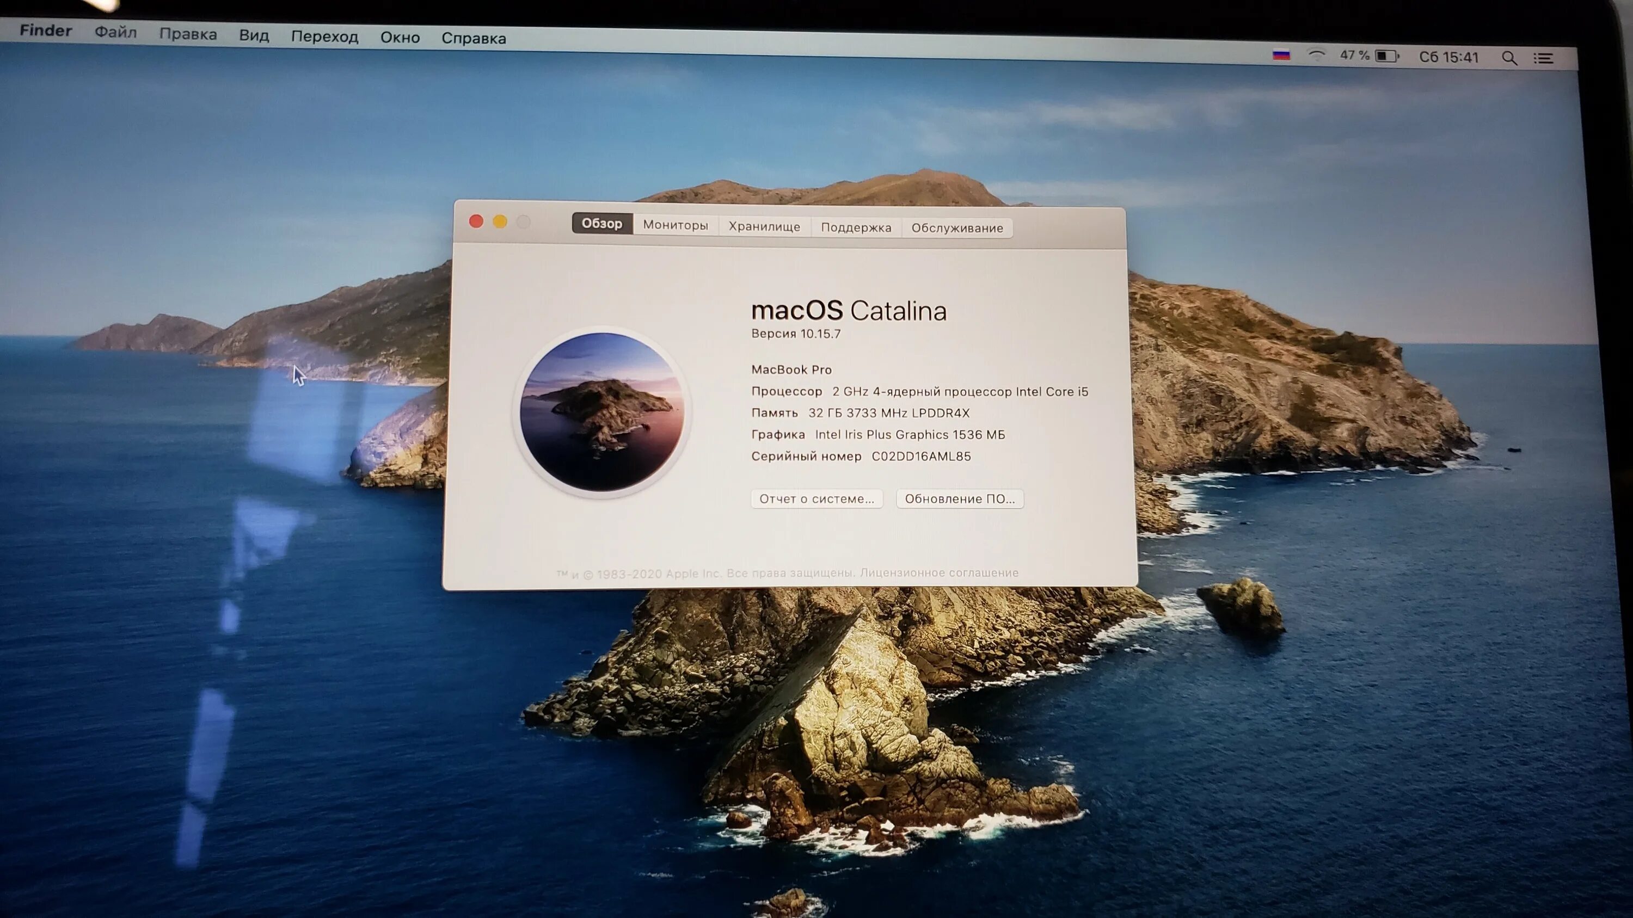Open the Файл menu

pos(115,32)
